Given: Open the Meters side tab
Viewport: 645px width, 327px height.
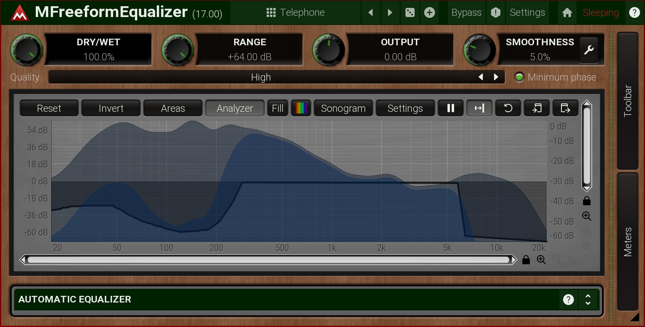Looking at the screenshot, I should (x=628, y=241).
